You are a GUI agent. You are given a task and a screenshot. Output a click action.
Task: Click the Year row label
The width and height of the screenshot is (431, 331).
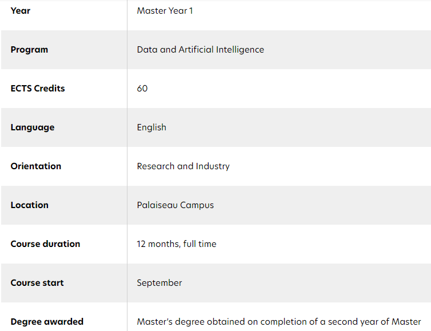tap(21, 11)
